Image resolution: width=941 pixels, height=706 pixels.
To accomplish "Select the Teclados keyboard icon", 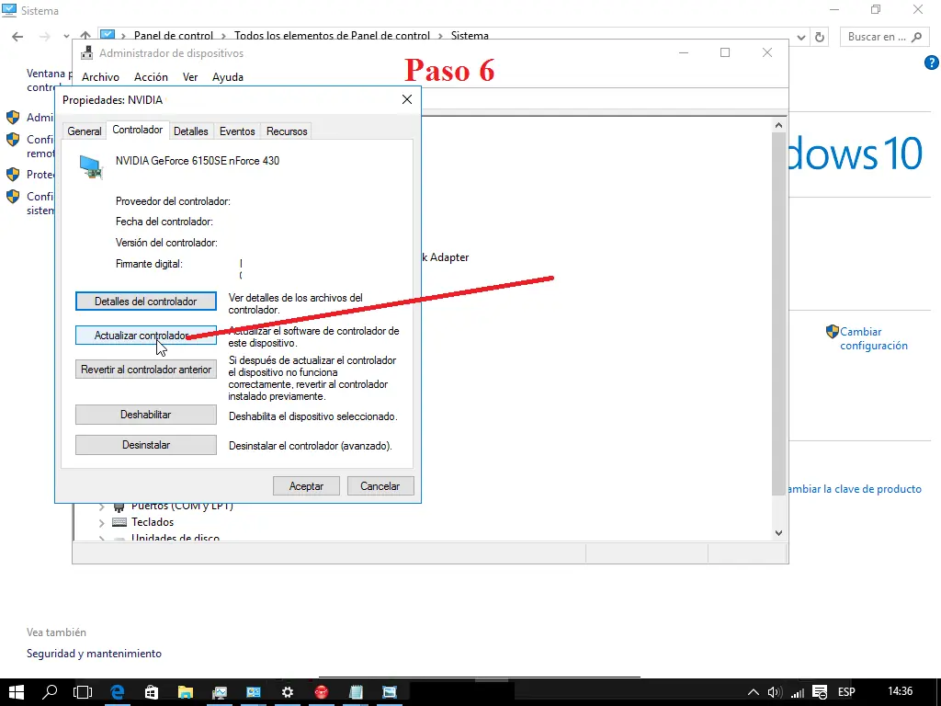I will click(x=119, y=522).
